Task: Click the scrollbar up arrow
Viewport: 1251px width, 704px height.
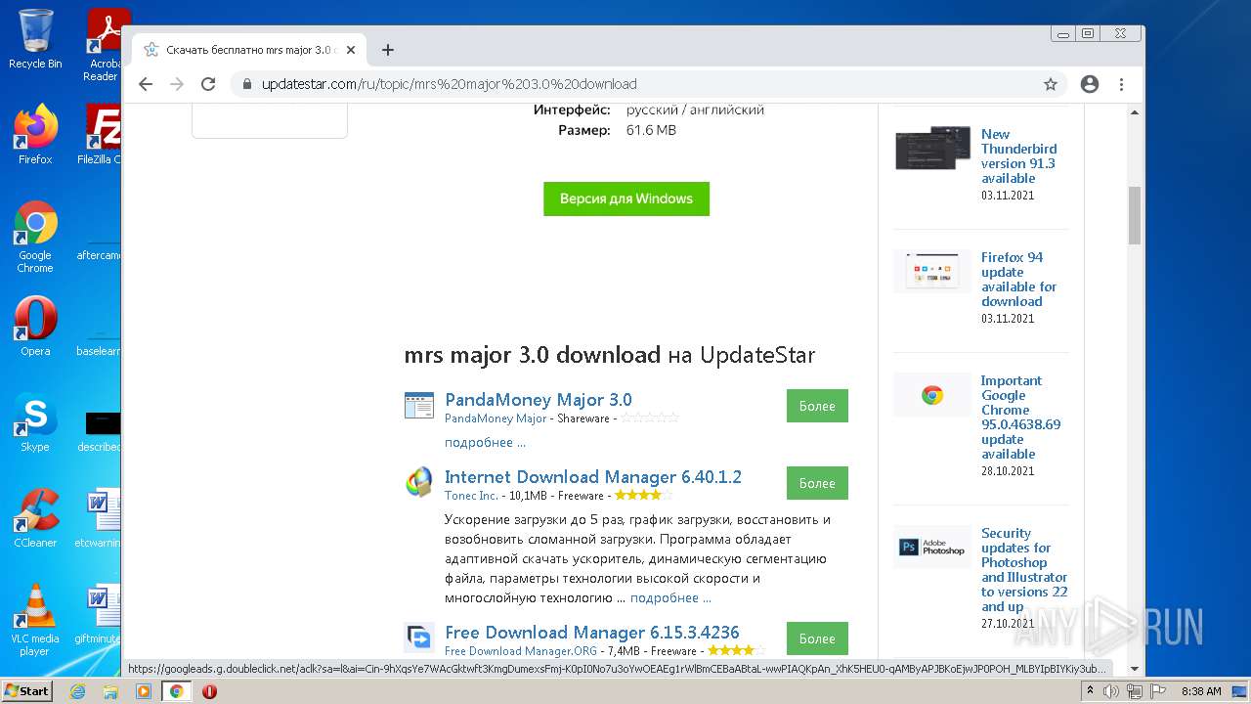Action: point(1135,111)
